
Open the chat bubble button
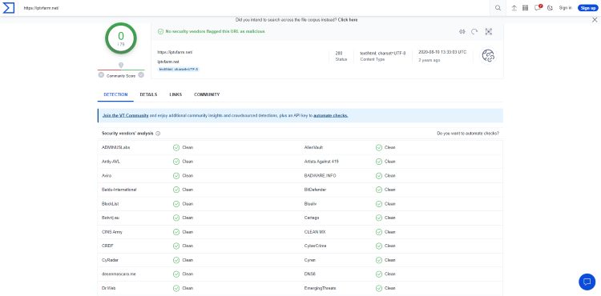point(587,282)
